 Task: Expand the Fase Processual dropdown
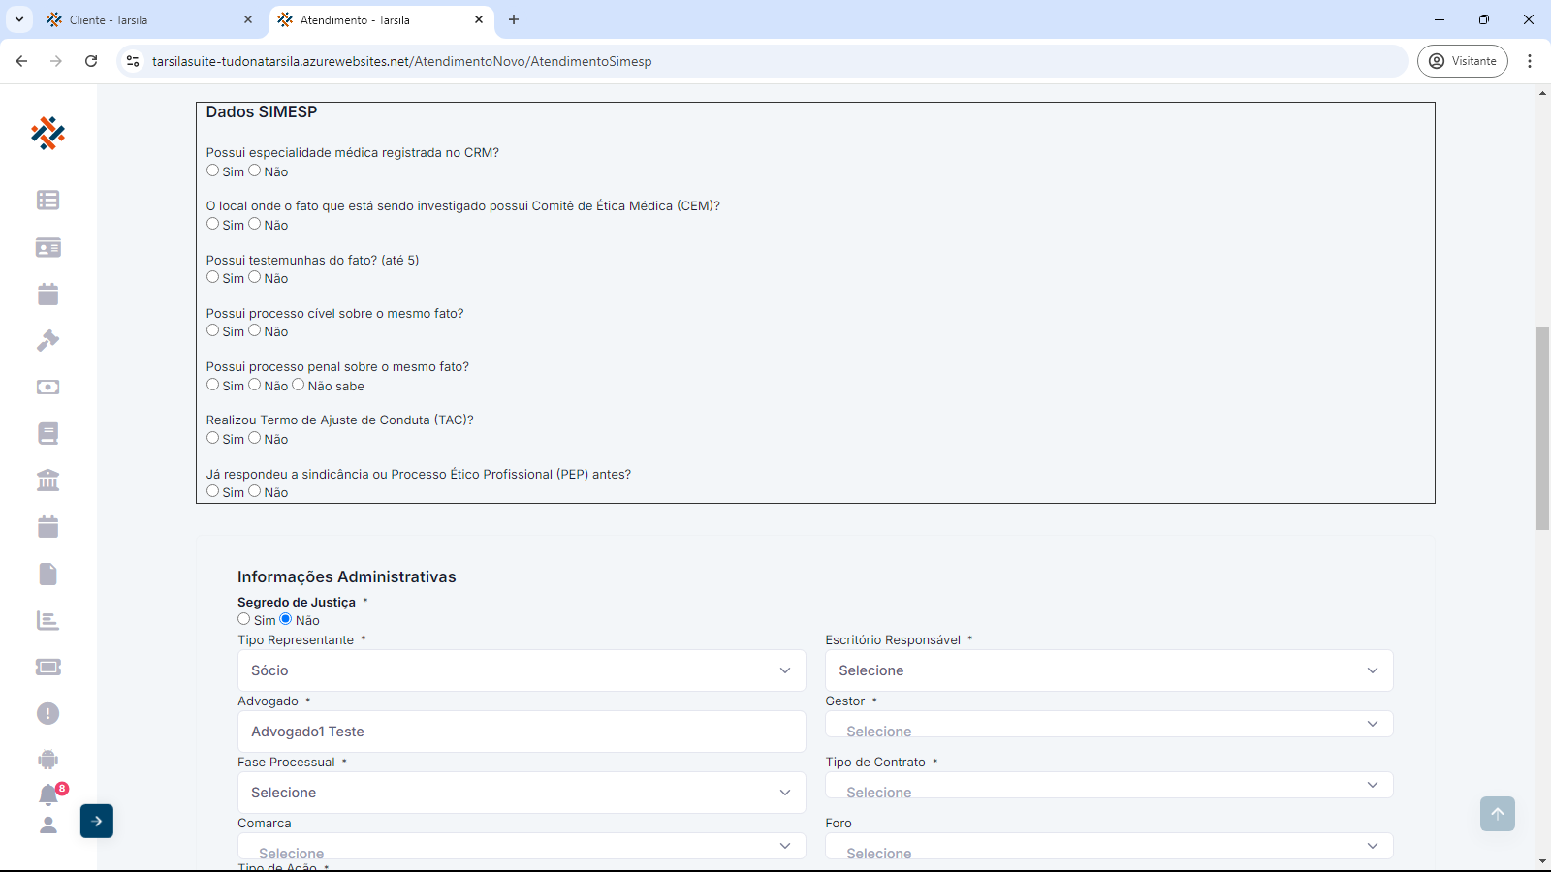[522, 793]
